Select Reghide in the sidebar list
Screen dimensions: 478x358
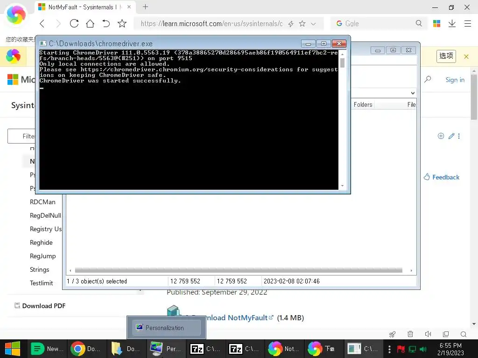click(41, 242)
